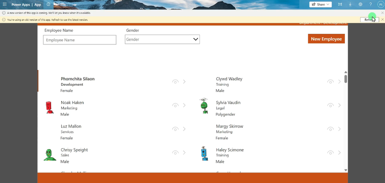View Clywd Wadley with eye icon
The height and width of the screenshot is (183, 385).
pyautogui.click(x=330, y=82)
